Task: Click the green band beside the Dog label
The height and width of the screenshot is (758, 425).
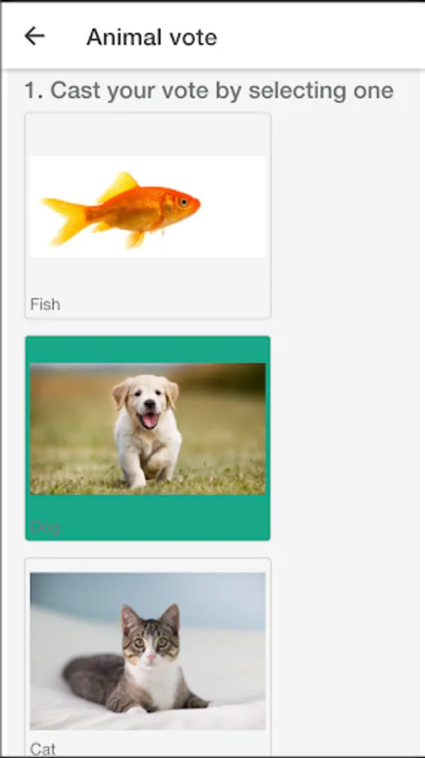Action: click(x=164, y=525)
